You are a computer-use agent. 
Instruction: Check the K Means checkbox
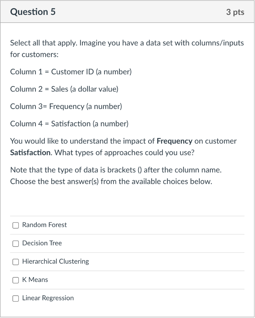point(16,280)
